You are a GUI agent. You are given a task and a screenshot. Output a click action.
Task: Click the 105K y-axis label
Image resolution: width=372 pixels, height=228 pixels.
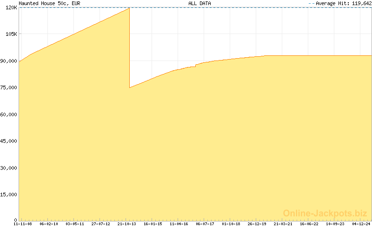10,34
